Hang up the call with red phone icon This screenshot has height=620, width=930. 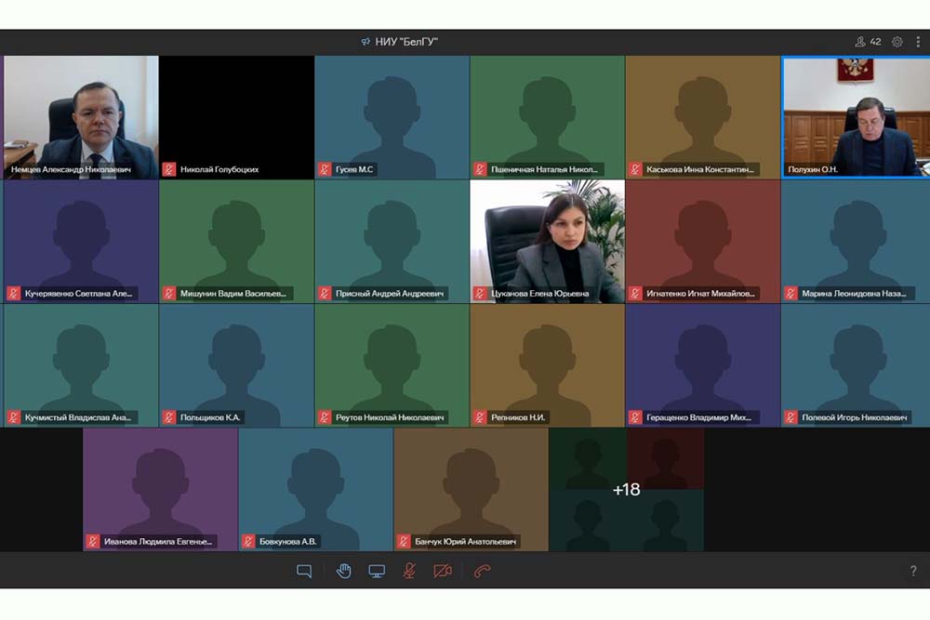click(482, 571)
